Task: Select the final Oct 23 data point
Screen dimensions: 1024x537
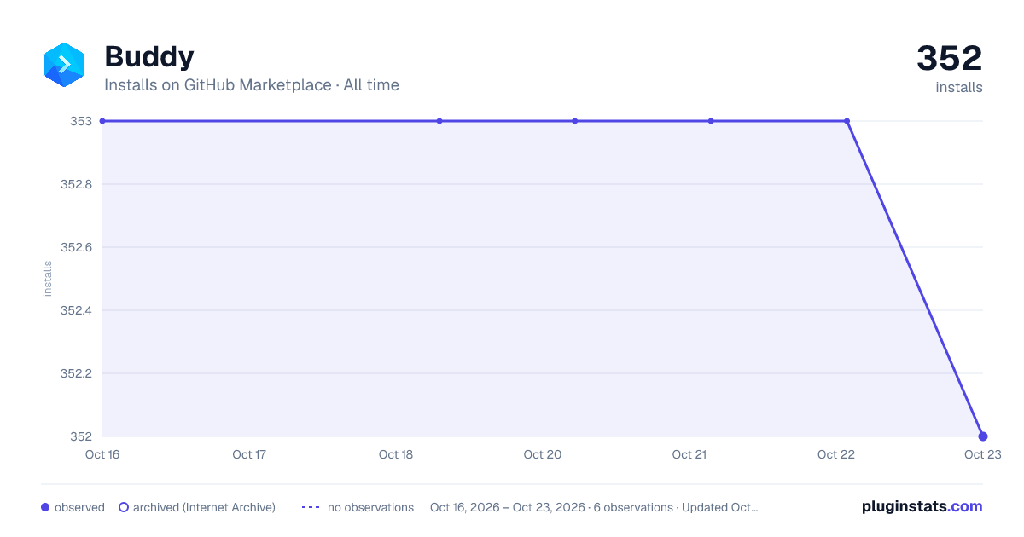Action: point(983,436)
